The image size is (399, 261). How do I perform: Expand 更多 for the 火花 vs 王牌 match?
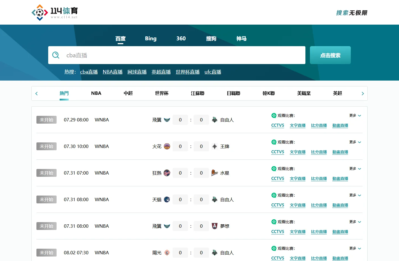[355, 142]
